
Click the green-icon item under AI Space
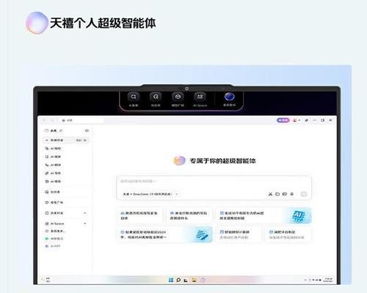pos(54,239)
